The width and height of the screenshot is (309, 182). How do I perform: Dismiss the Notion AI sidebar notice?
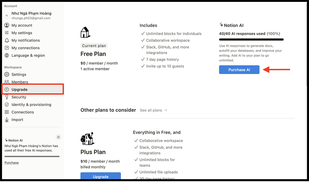pyautogui.click(x=58, y=137)
